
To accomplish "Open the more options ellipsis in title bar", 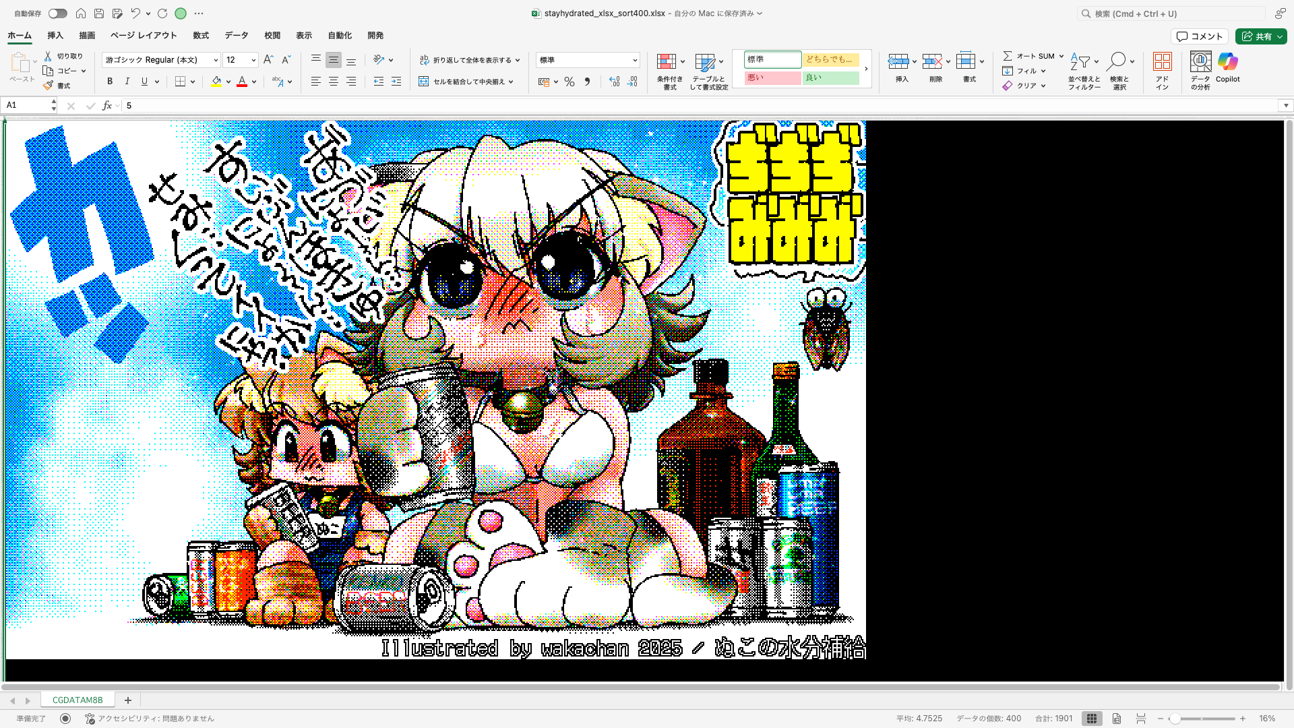I will (x=199, y=13).
